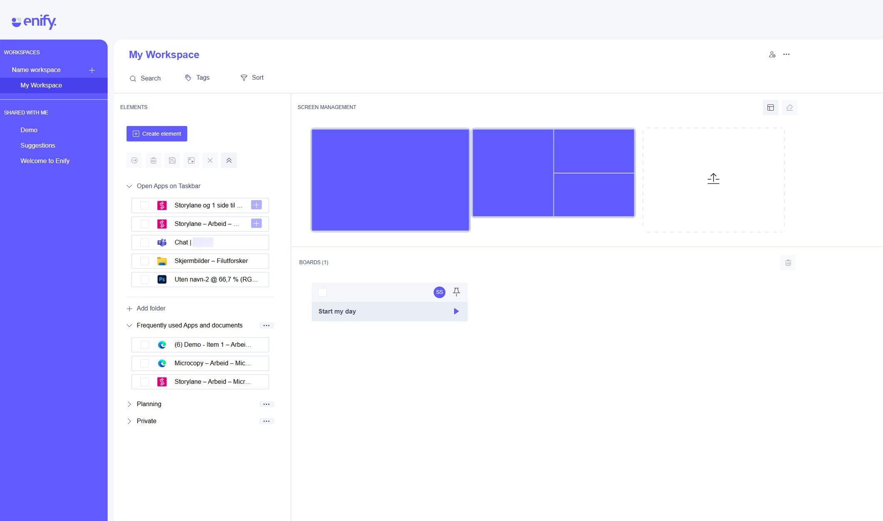883x521 pixels.
Task: Click the Create element button
Action: [x=157, y=134]
